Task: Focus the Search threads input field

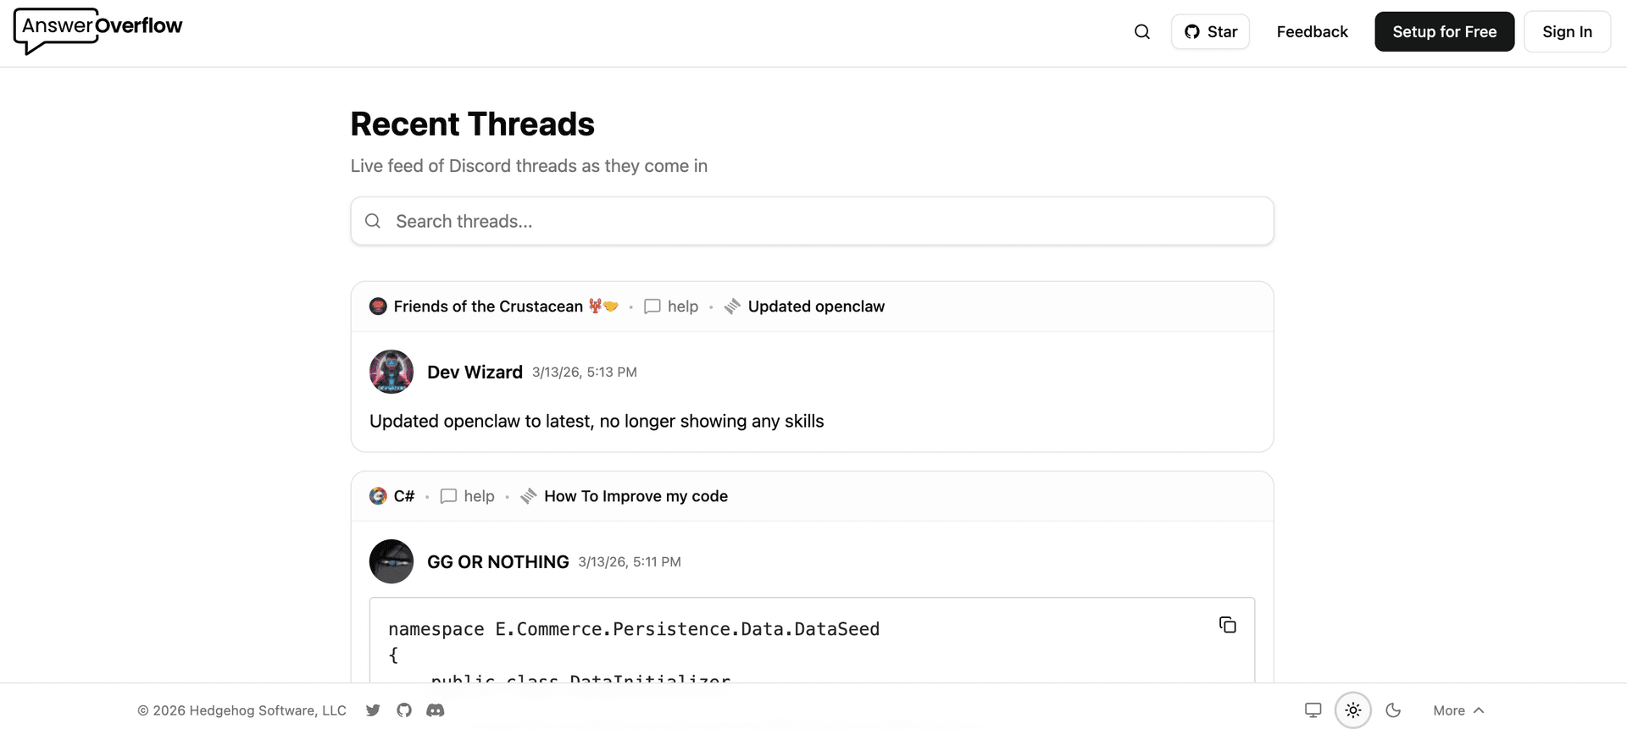Action: click(x=812, y=222)
